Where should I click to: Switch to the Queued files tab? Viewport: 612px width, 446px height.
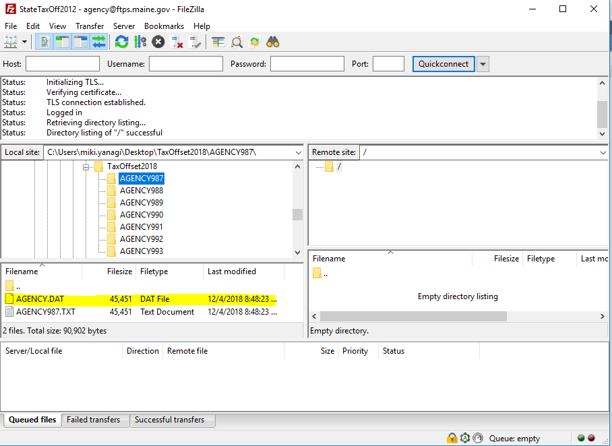click(32, 420)
